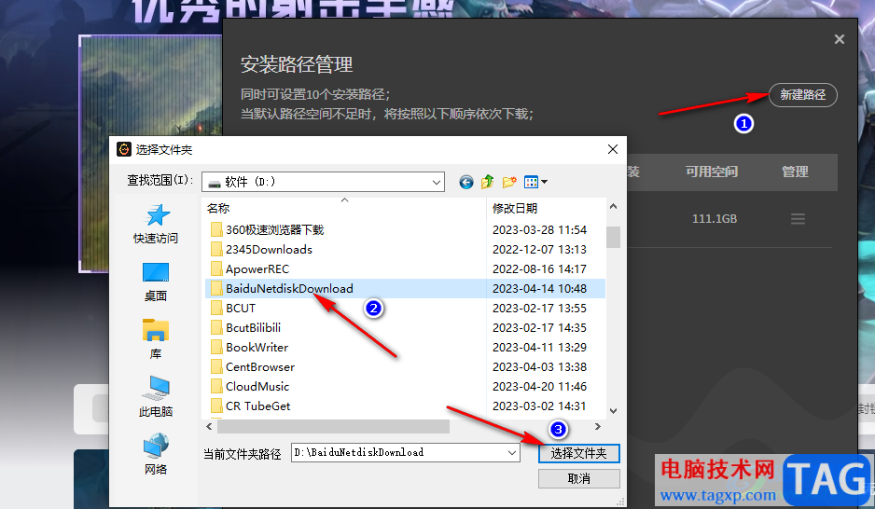The height and width of the screenshot is (509, 875).
Task: Go back using the blue arrow icon
Action: [466, 182]
